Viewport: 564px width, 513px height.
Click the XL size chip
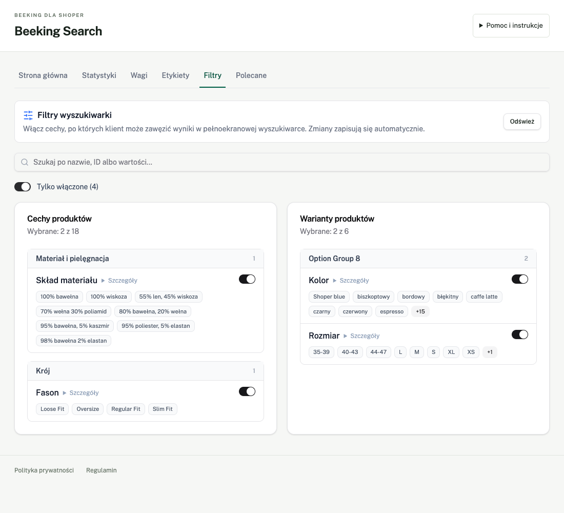click(x=451, y=352)
